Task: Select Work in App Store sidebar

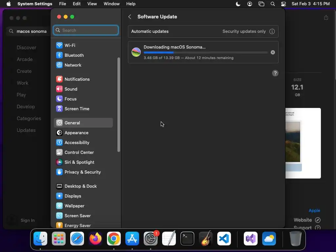Action: (22, 83)
